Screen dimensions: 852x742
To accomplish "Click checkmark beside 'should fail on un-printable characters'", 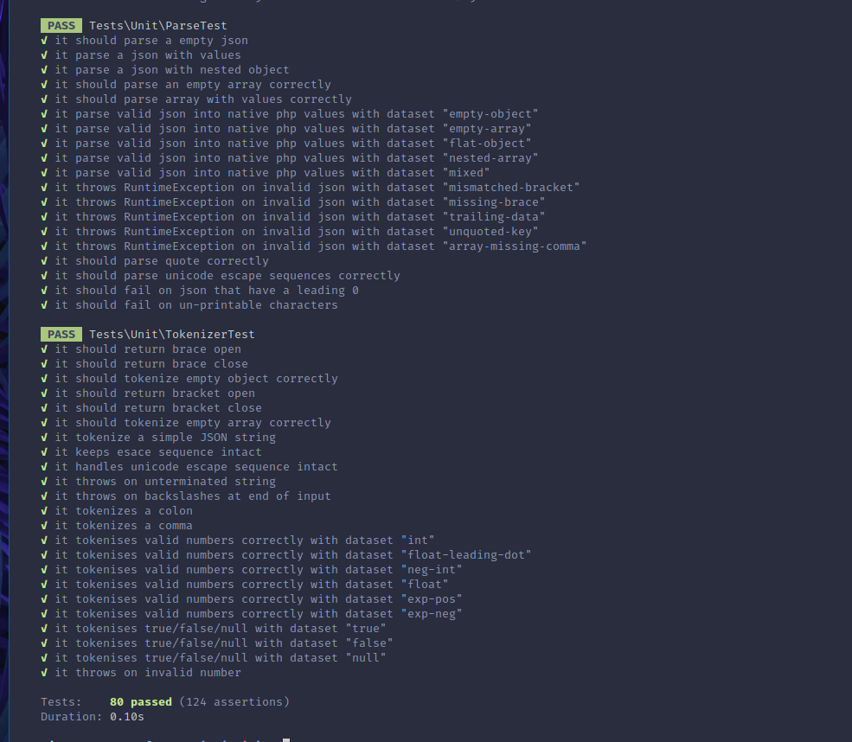I will click(44, 304).
